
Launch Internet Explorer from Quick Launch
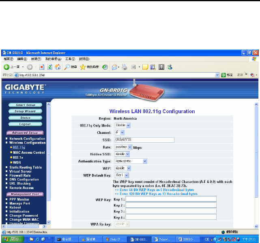tap(37, 239)
